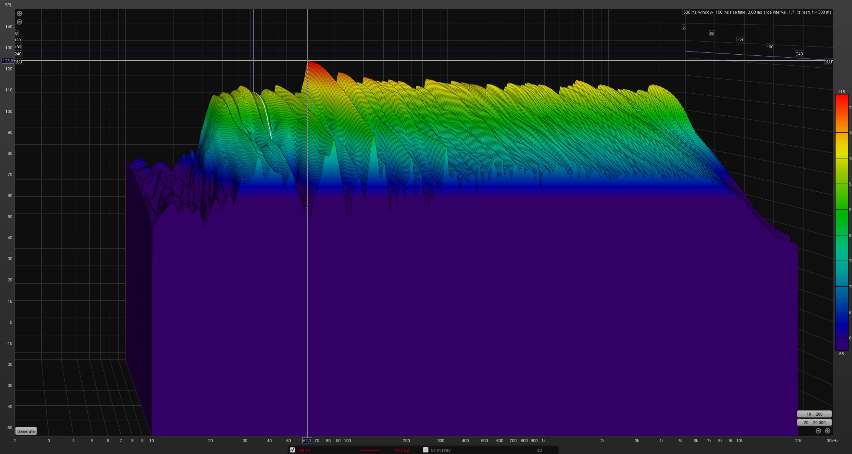852x454 pixels.
Task: Toggle the No overlay checkbox
Action: [426, 450]
